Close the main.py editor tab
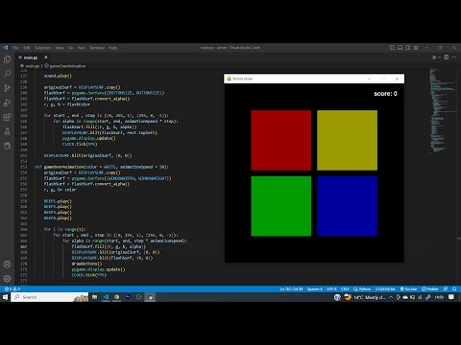 click(x=46, y=57)
